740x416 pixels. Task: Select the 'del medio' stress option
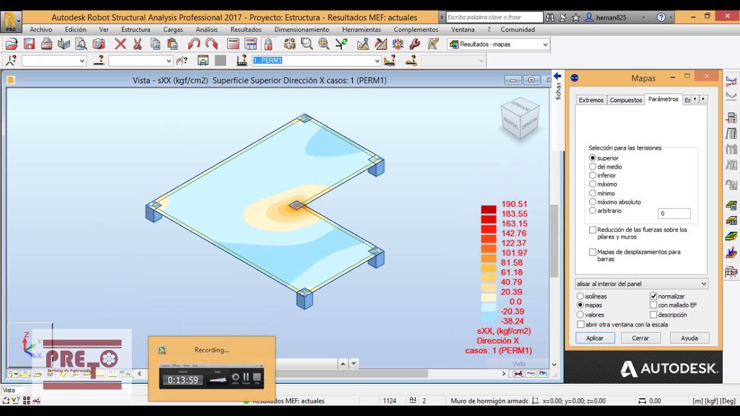pos(593,166)
